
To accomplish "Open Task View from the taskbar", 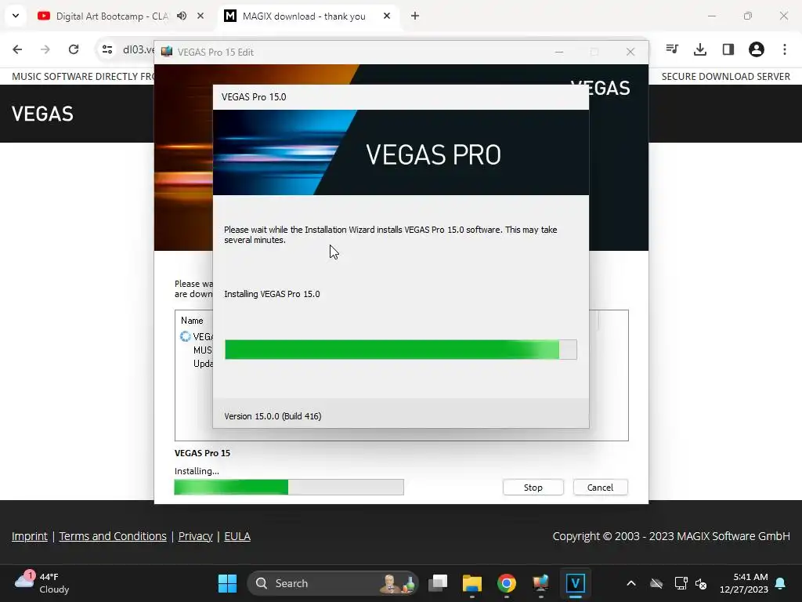I will click(x=438, y=583).
